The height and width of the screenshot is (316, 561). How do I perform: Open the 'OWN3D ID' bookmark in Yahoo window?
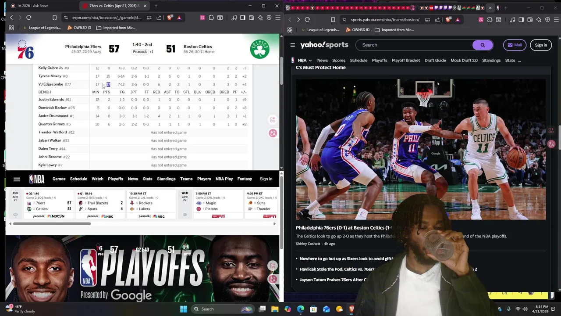pyautogui.click(x=358, y=30)
